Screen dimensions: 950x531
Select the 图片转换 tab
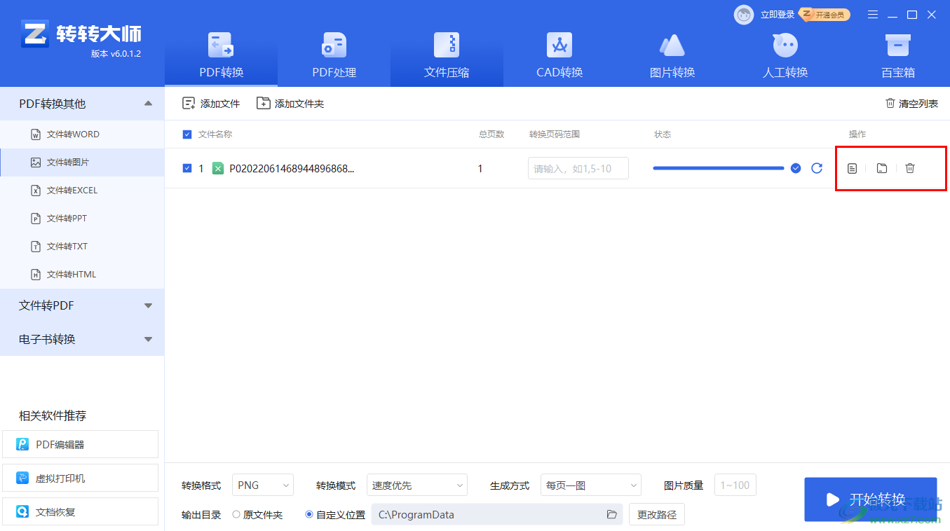tap(672, 55)
